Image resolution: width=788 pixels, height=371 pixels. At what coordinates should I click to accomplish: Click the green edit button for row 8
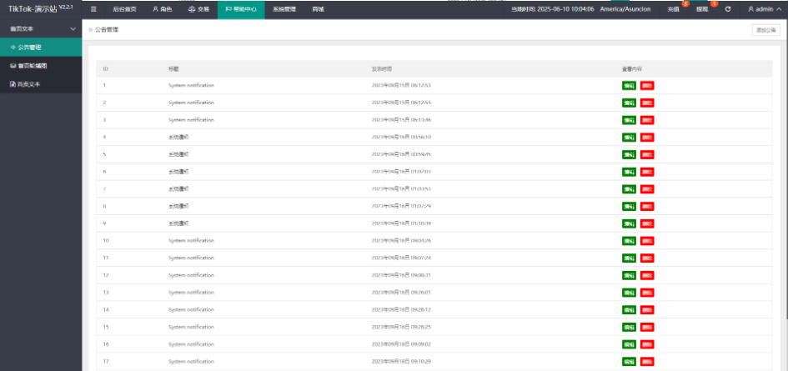[x=629, y=206]
